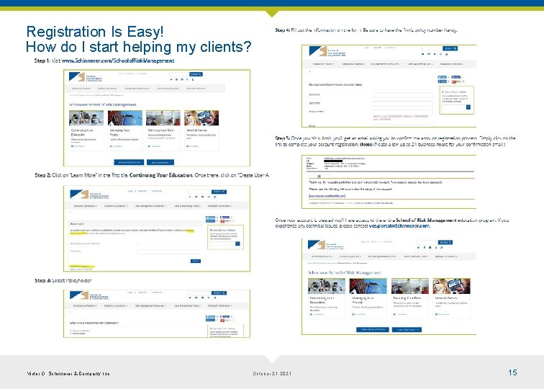Image resolution: width=544 pixels, height=389 pixels.
Task: Click right blue button below tiles, final screenshot
Action: click(407, 330)
